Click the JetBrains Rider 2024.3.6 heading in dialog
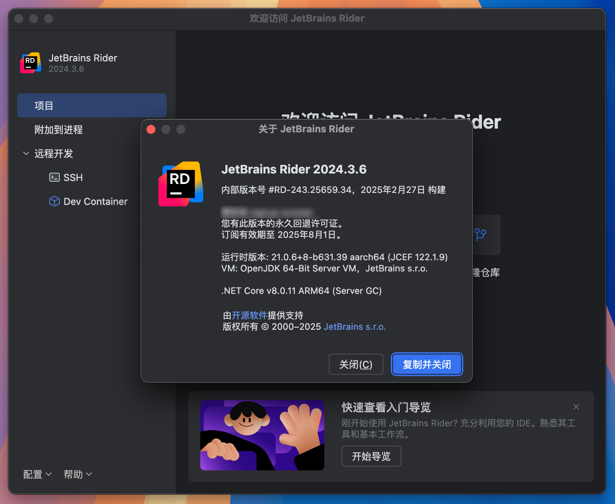The height and width of the screenshot is (504, 615). [x=294, y=169]
